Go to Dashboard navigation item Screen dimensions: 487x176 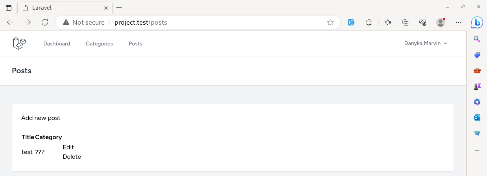pyautogui.click(x=57, y=44)
